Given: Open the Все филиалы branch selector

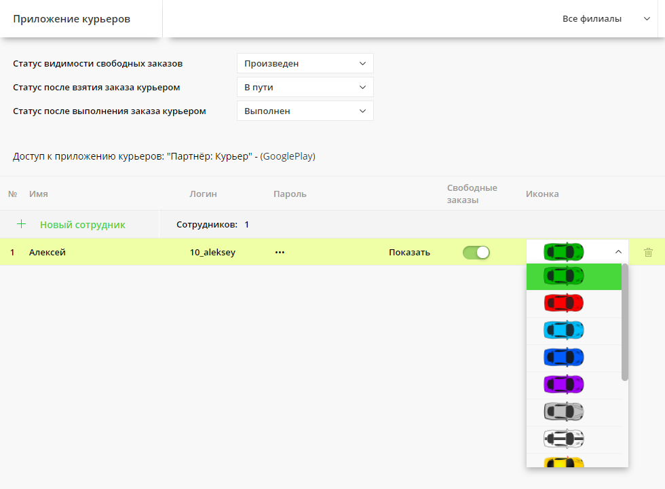Looking at the screenshot, I should [x=605, y=19].
